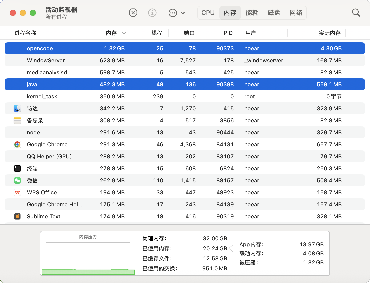Sort by the PID column header

click(x=228, y=33)
